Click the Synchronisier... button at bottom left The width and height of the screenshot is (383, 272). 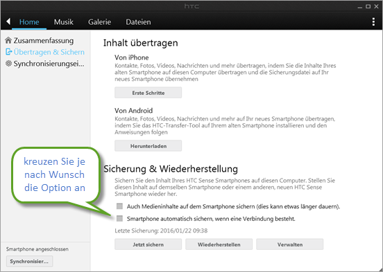pos(29,262)
